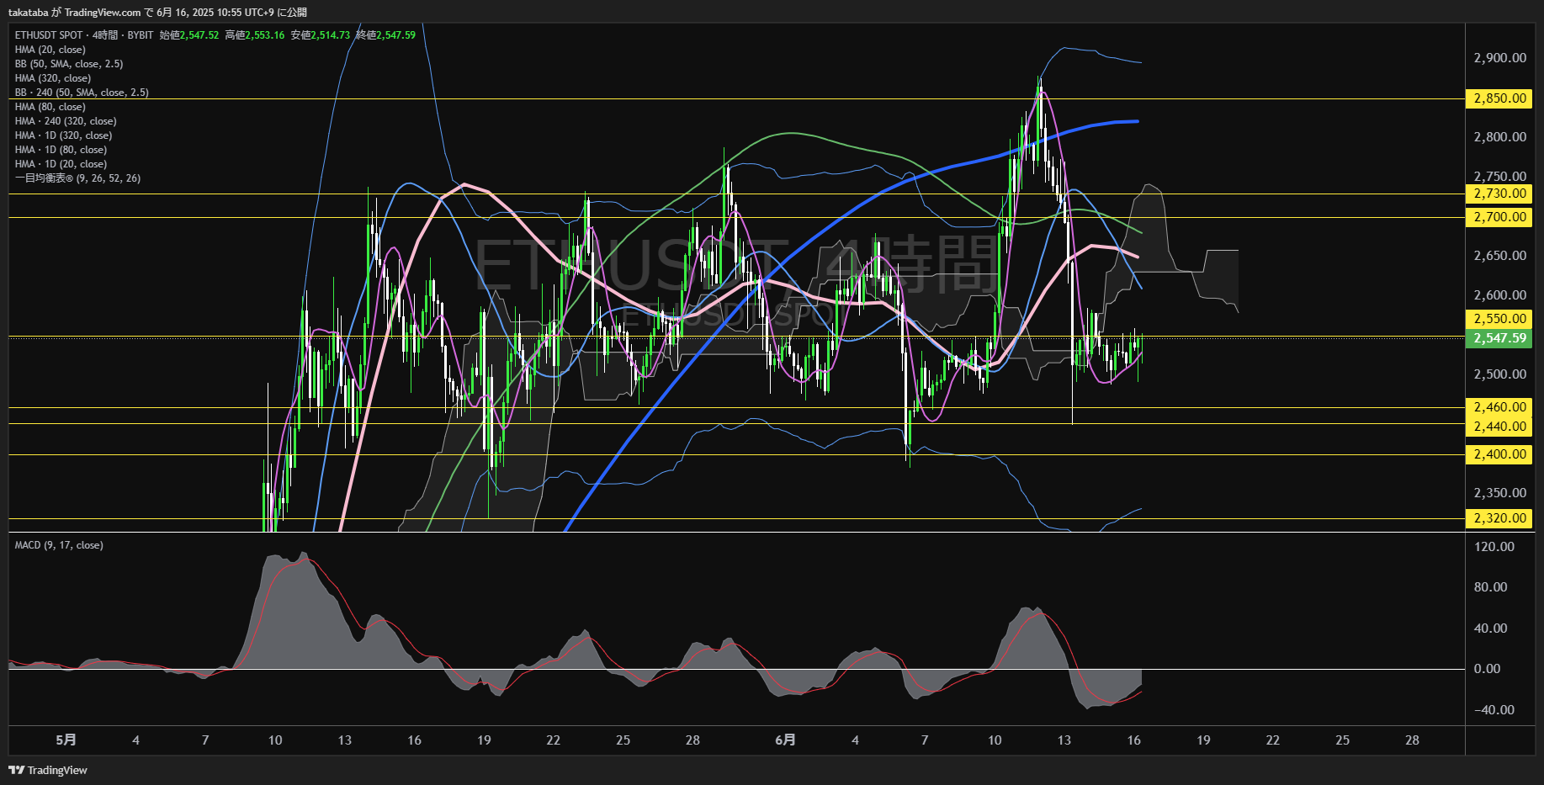Select the BB · 240 indicator legend
Viewport: 1544px width, 785px height.
82,93
